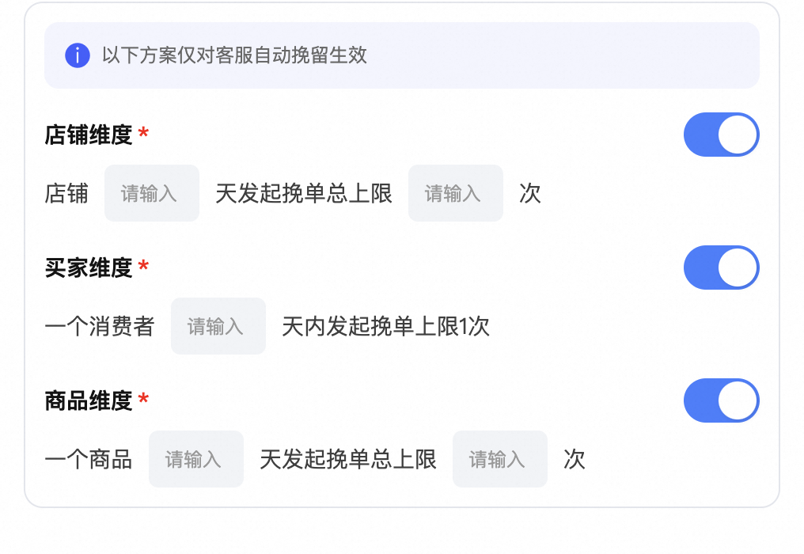Viewport: 804px width, 554px height.
Task: Click the 商品维度 section heading
Action: point(87,400)
